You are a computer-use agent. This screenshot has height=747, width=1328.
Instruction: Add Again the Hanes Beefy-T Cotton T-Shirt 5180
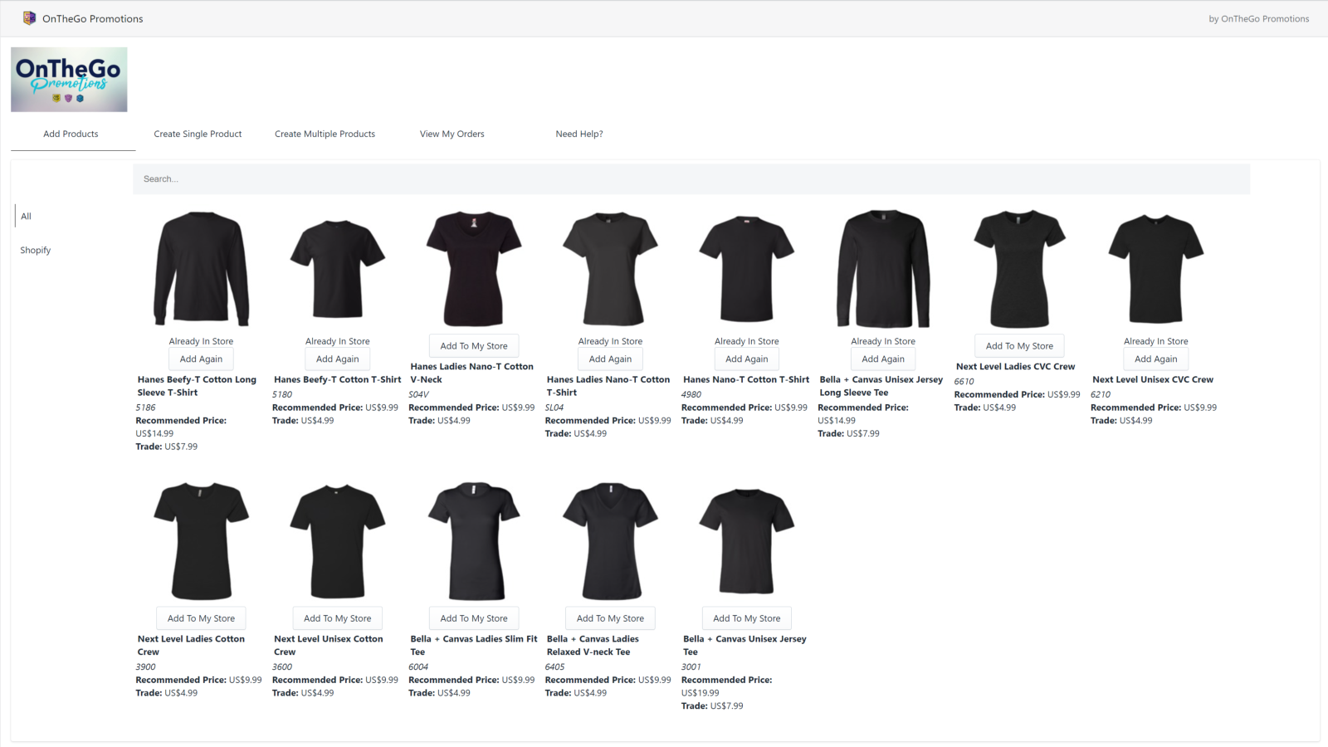[338, 359]
